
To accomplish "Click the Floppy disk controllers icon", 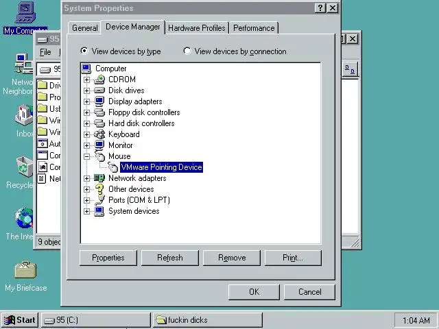I will point(99,112).
